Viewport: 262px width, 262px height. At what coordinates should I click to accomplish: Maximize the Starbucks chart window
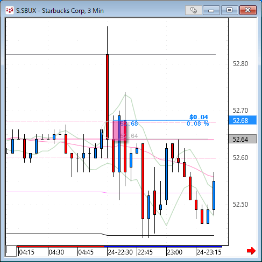pyautogui.click(x=230, y=10)
